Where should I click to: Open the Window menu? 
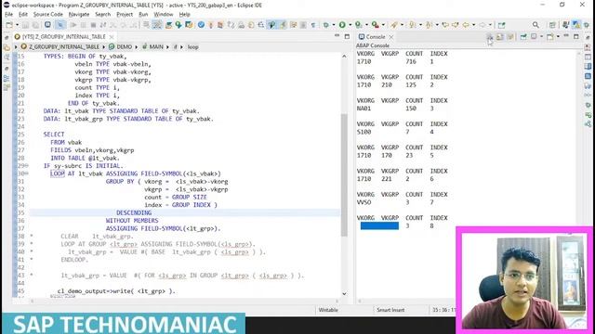[164, 15]
